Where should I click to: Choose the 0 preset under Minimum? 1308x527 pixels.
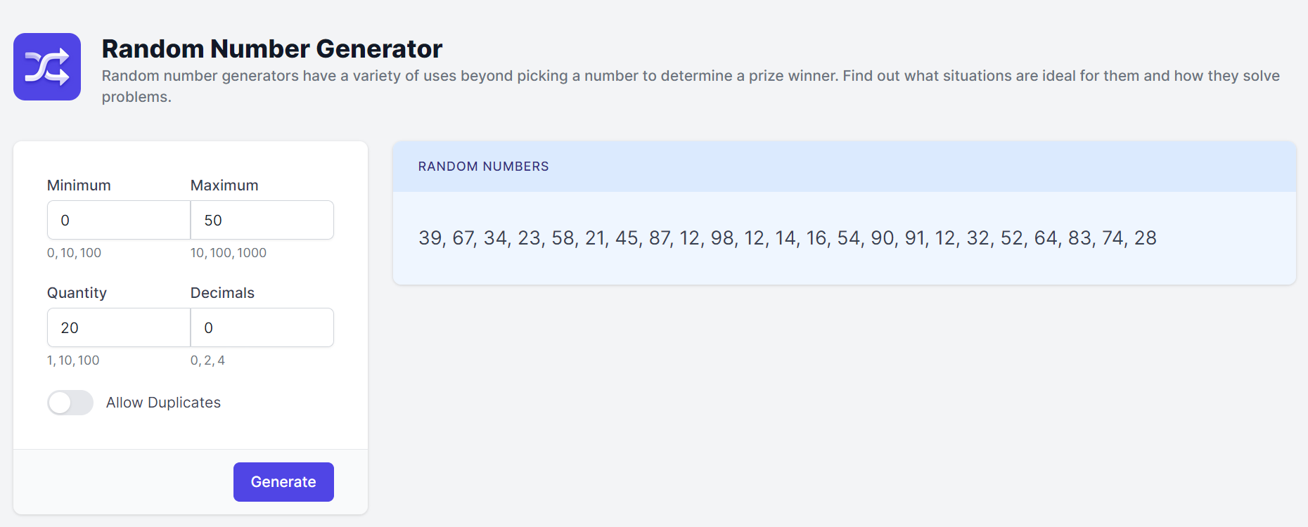pyautogui.click(x=51, y=253)
